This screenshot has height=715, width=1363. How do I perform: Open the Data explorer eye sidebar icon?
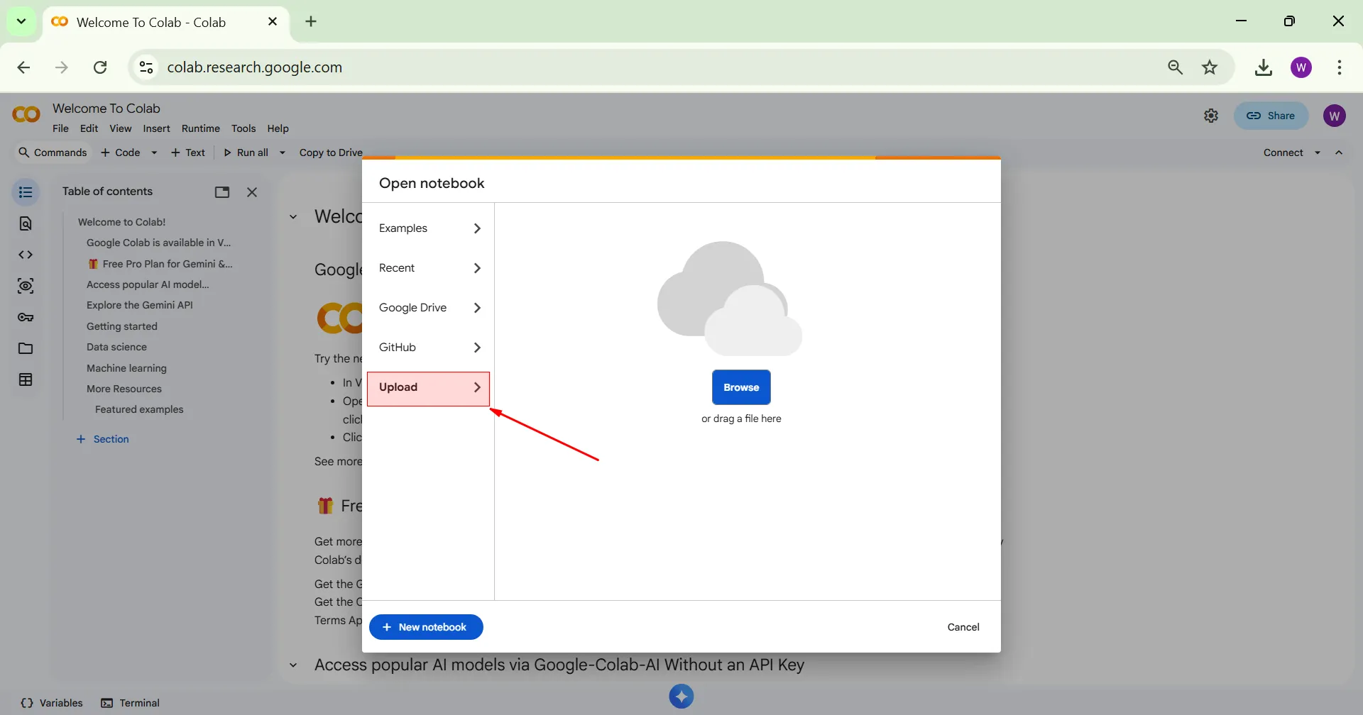[x=26, y=286]
